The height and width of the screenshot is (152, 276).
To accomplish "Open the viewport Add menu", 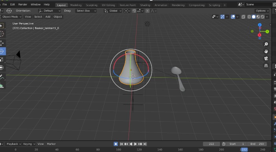I will (48, 17).
